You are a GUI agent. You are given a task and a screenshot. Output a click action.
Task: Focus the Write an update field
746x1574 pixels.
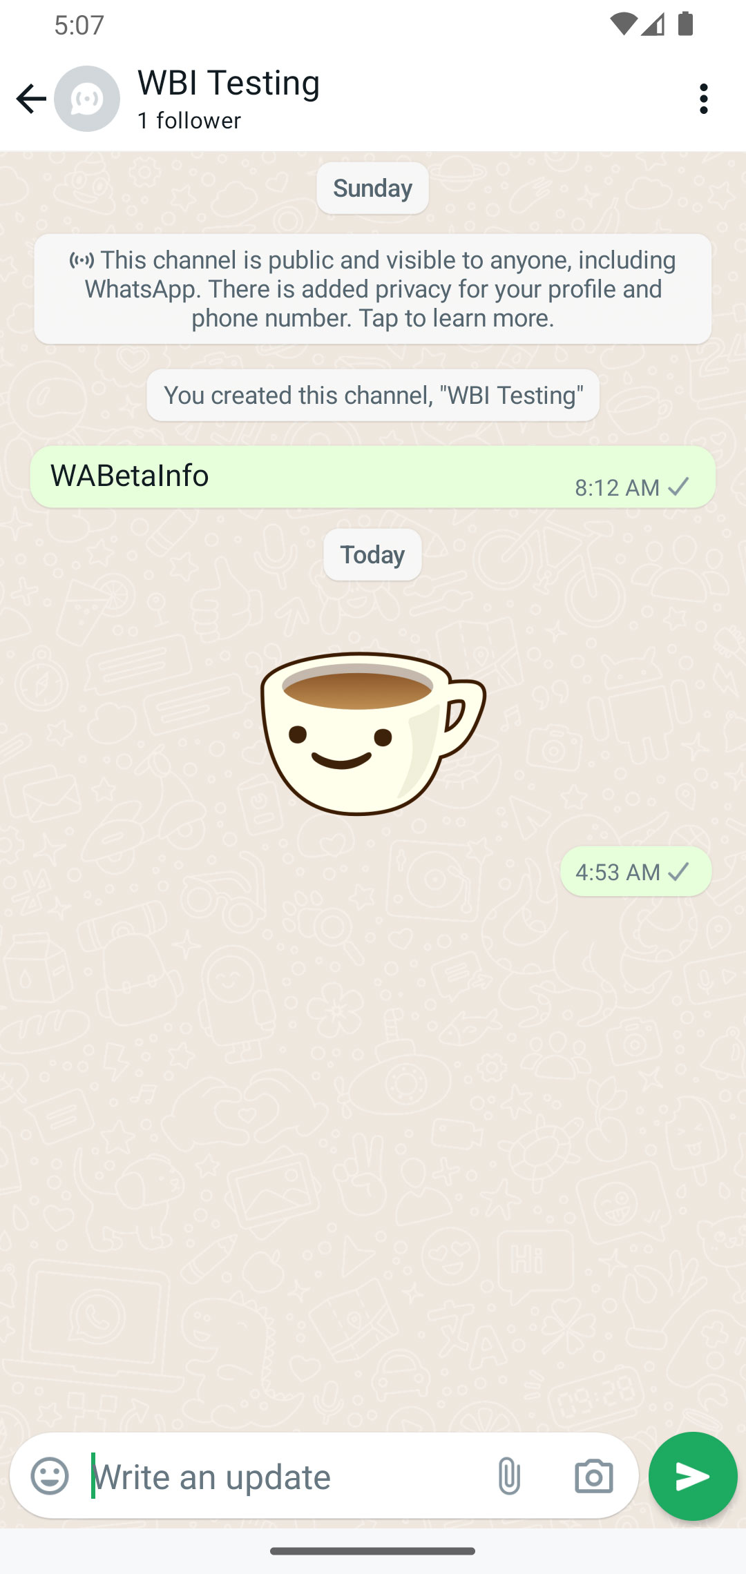(x=283, y=1476)
